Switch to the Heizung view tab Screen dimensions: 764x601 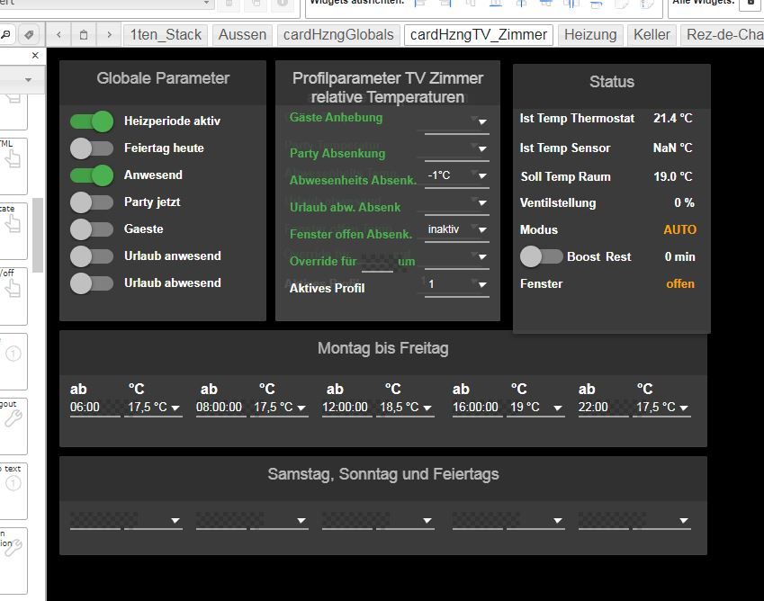590,35
